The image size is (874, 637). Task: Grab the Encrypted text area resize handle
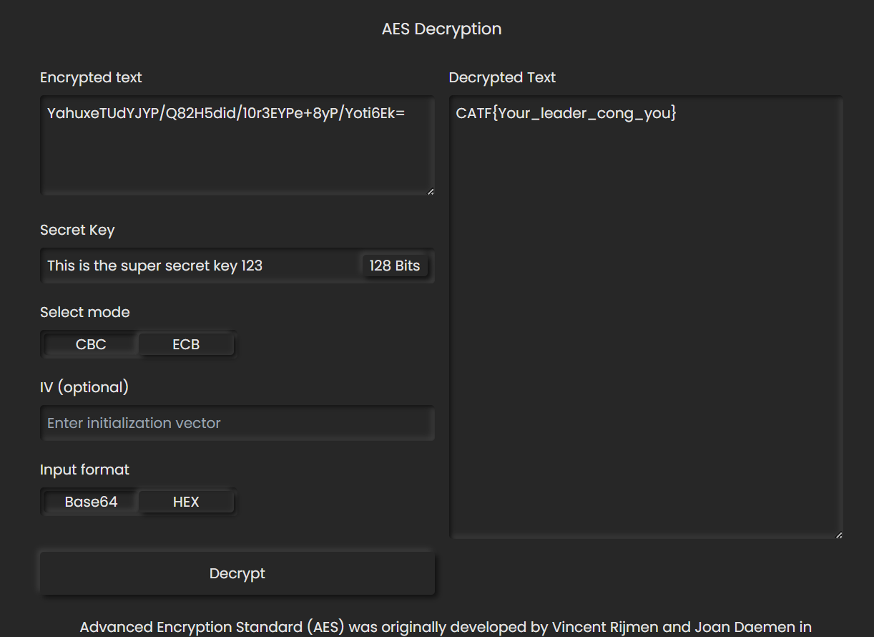coord(430,191)
